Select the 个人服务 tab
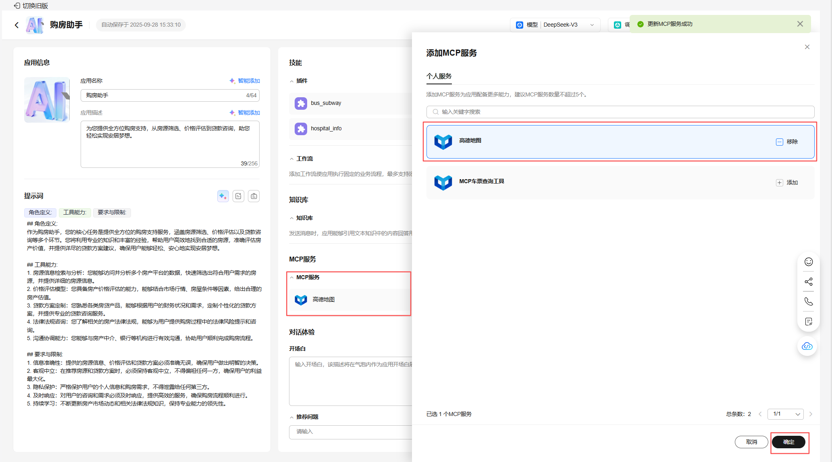 (x=439, y=76)
